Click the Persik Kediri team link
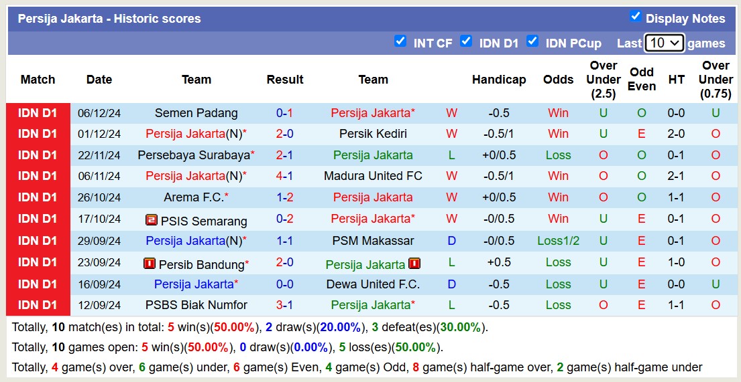This screenshot has width=741, height=382. tap(373, 134)
